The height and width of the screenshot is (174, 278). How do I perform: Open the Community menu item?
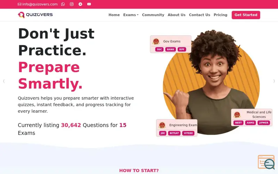(153, 15)
